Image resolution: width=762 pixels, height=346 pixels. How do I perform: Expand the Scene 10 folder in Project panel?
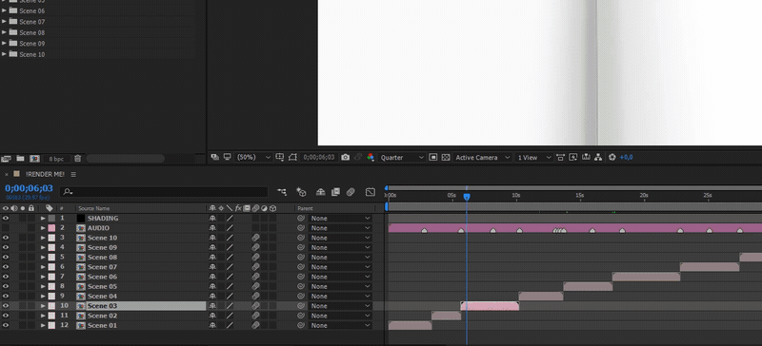[5, 54]
